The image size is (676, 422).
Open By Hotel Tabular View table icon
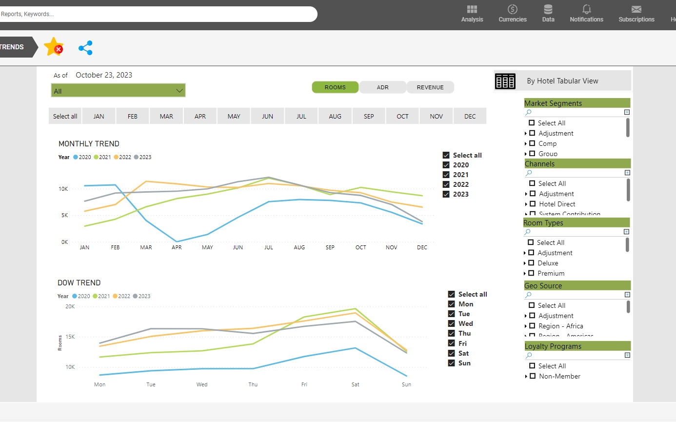(x=505, y=81)
